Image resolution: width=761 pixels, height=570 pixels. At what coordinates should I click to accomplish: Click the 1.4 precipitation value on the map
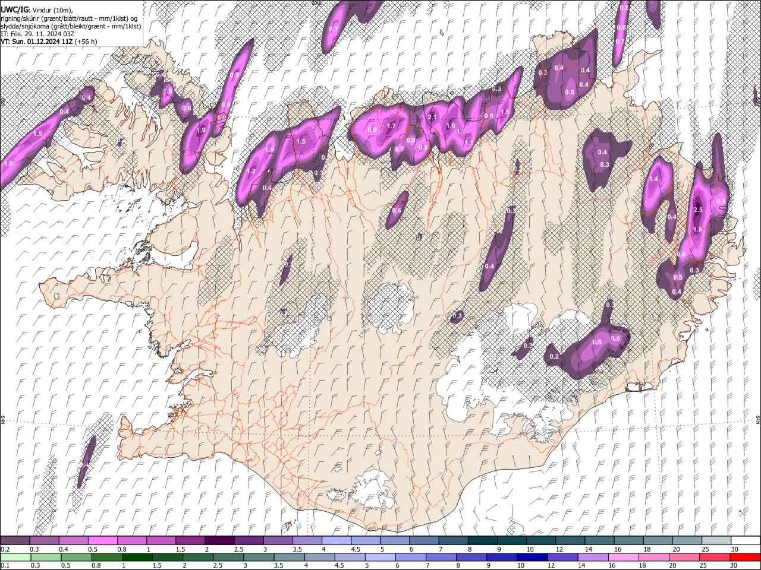pyautogui.click(x=654, y=179)
